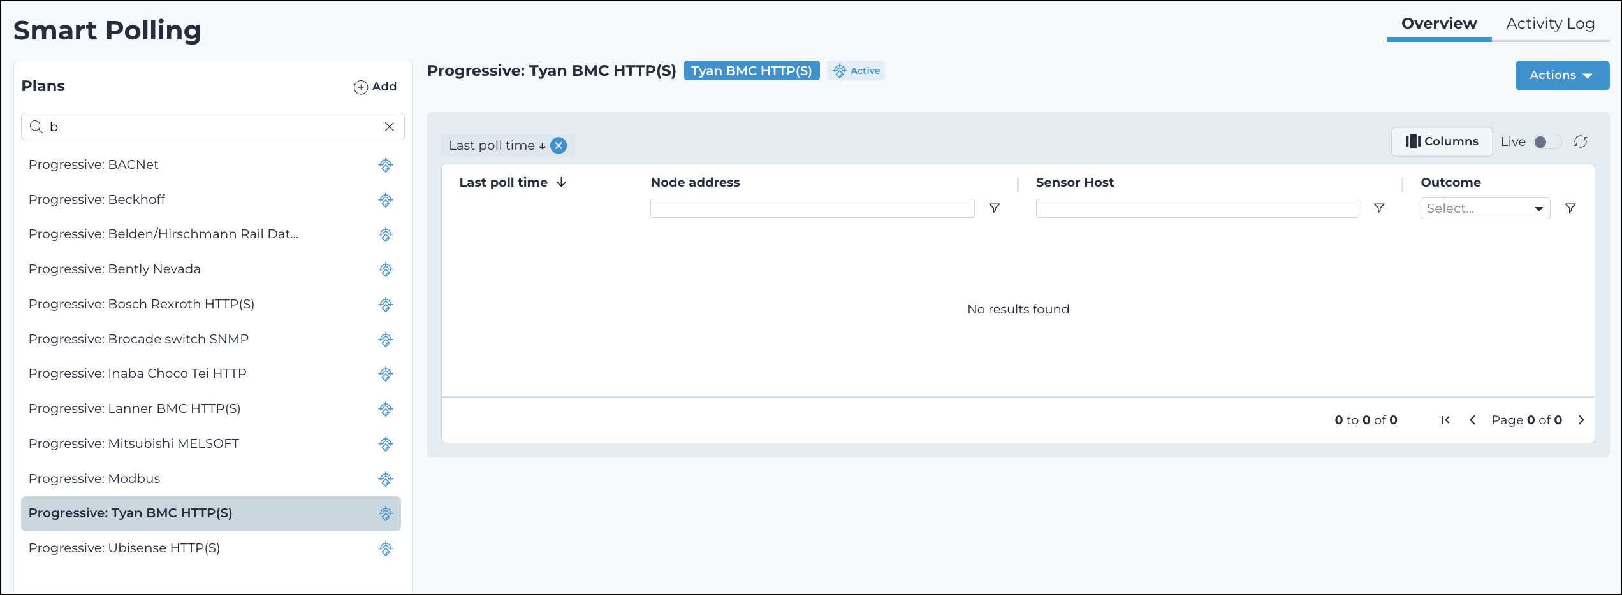Select the Progressive: Inaba Choco Tei HTTP plan
The image size is (1622, 595).
(211, 374)
